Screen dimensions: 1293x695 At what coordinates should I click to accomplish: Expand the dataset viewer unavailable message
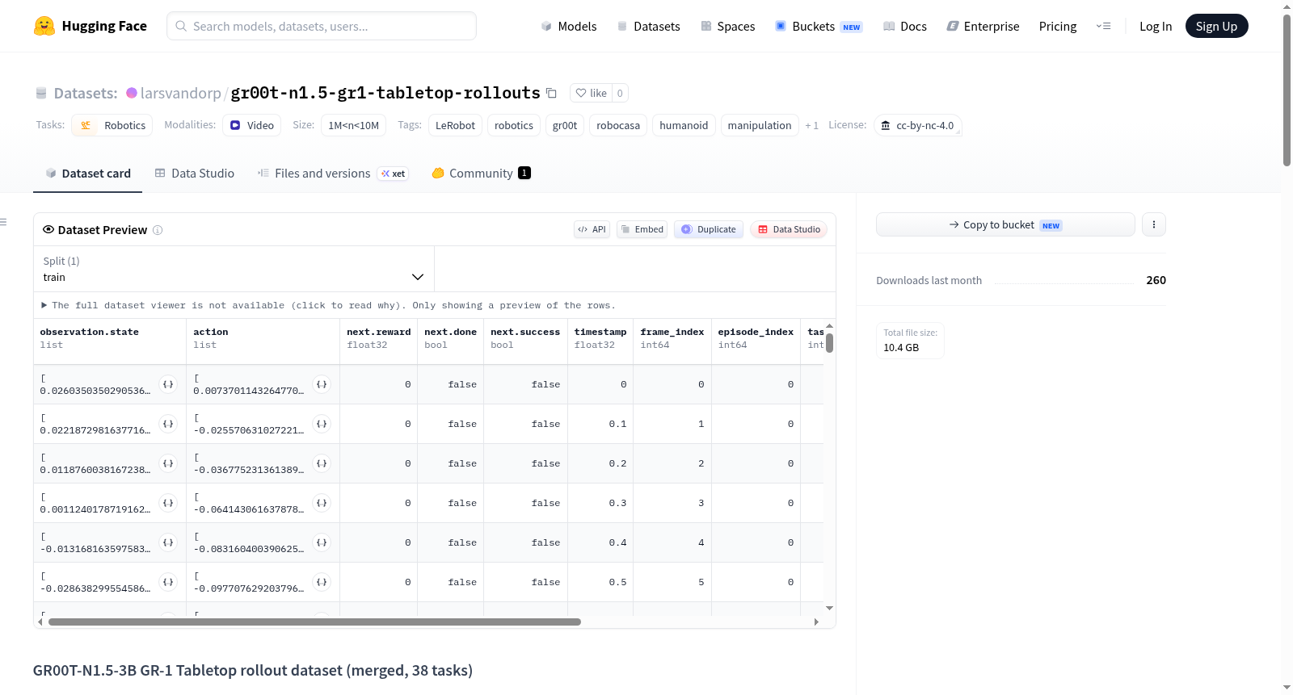(328, 305)
